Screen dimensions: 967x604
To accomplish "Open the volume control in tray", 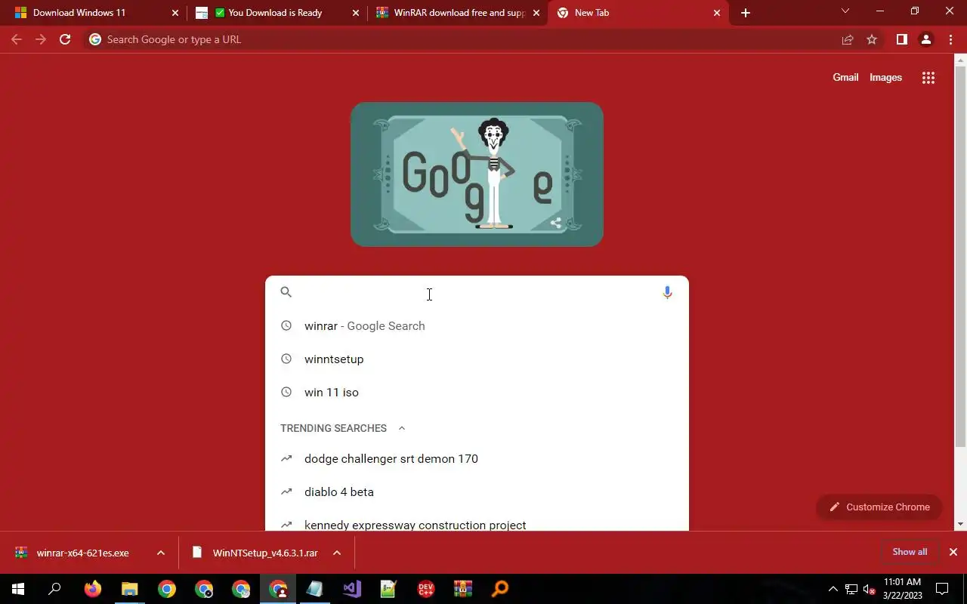I will click(870, 589).
